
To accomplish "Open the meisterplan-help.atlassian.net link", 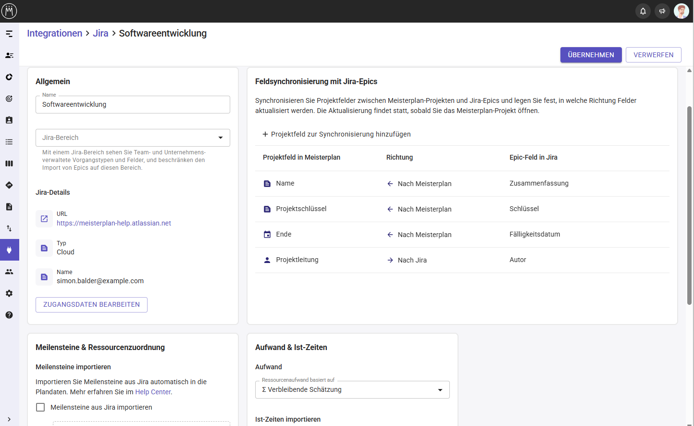I will pos(114,223).
